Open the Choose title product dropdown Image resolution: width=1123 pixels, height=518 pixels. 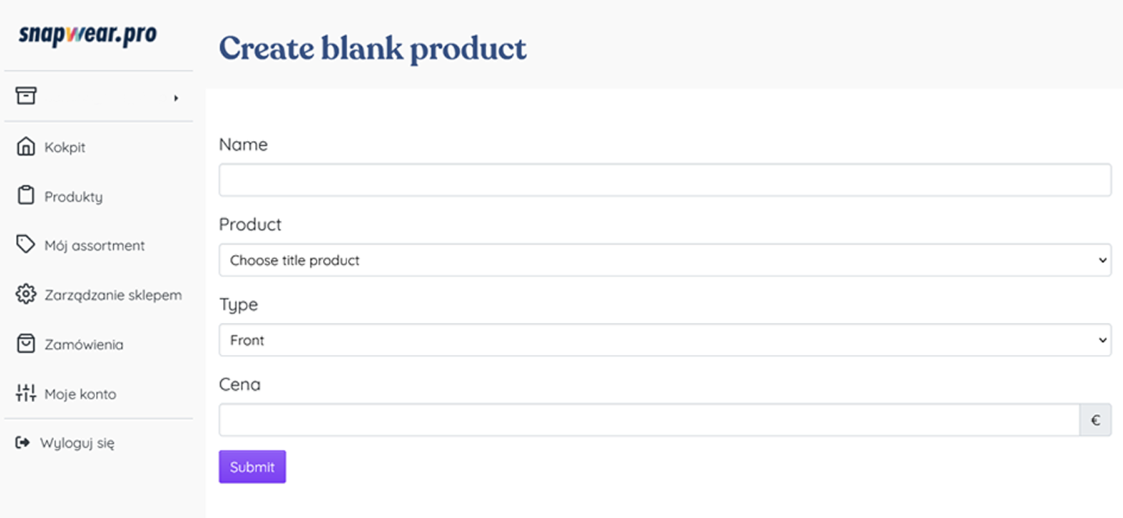tap(665, 260)
